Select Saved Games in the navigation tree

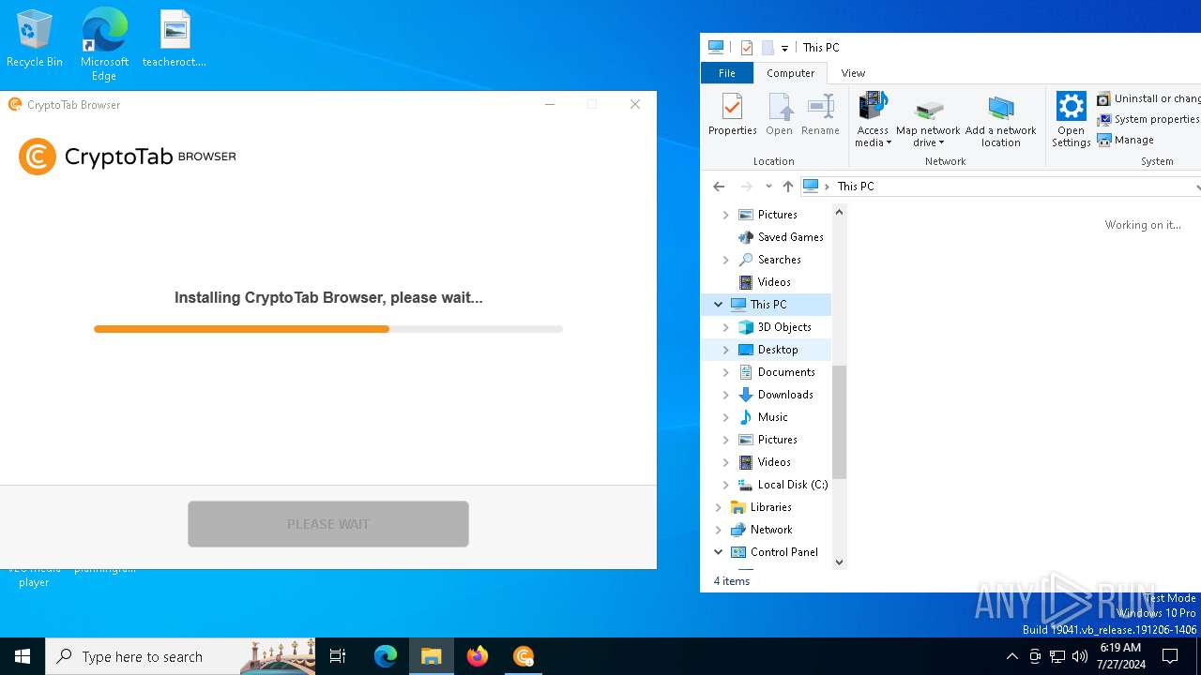pyautogui.click(x=790, y=237)
